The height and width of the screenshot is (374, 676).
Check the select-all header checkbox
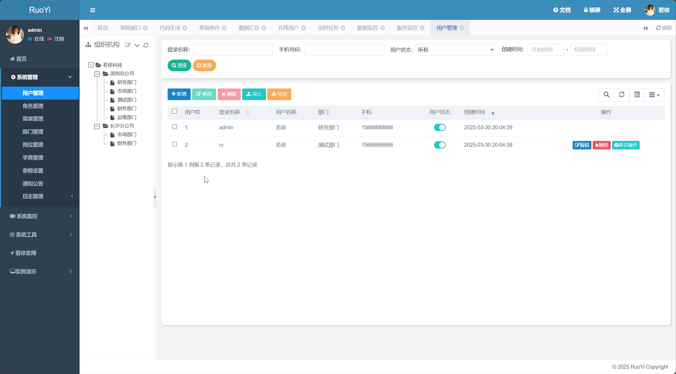[175, 111]
